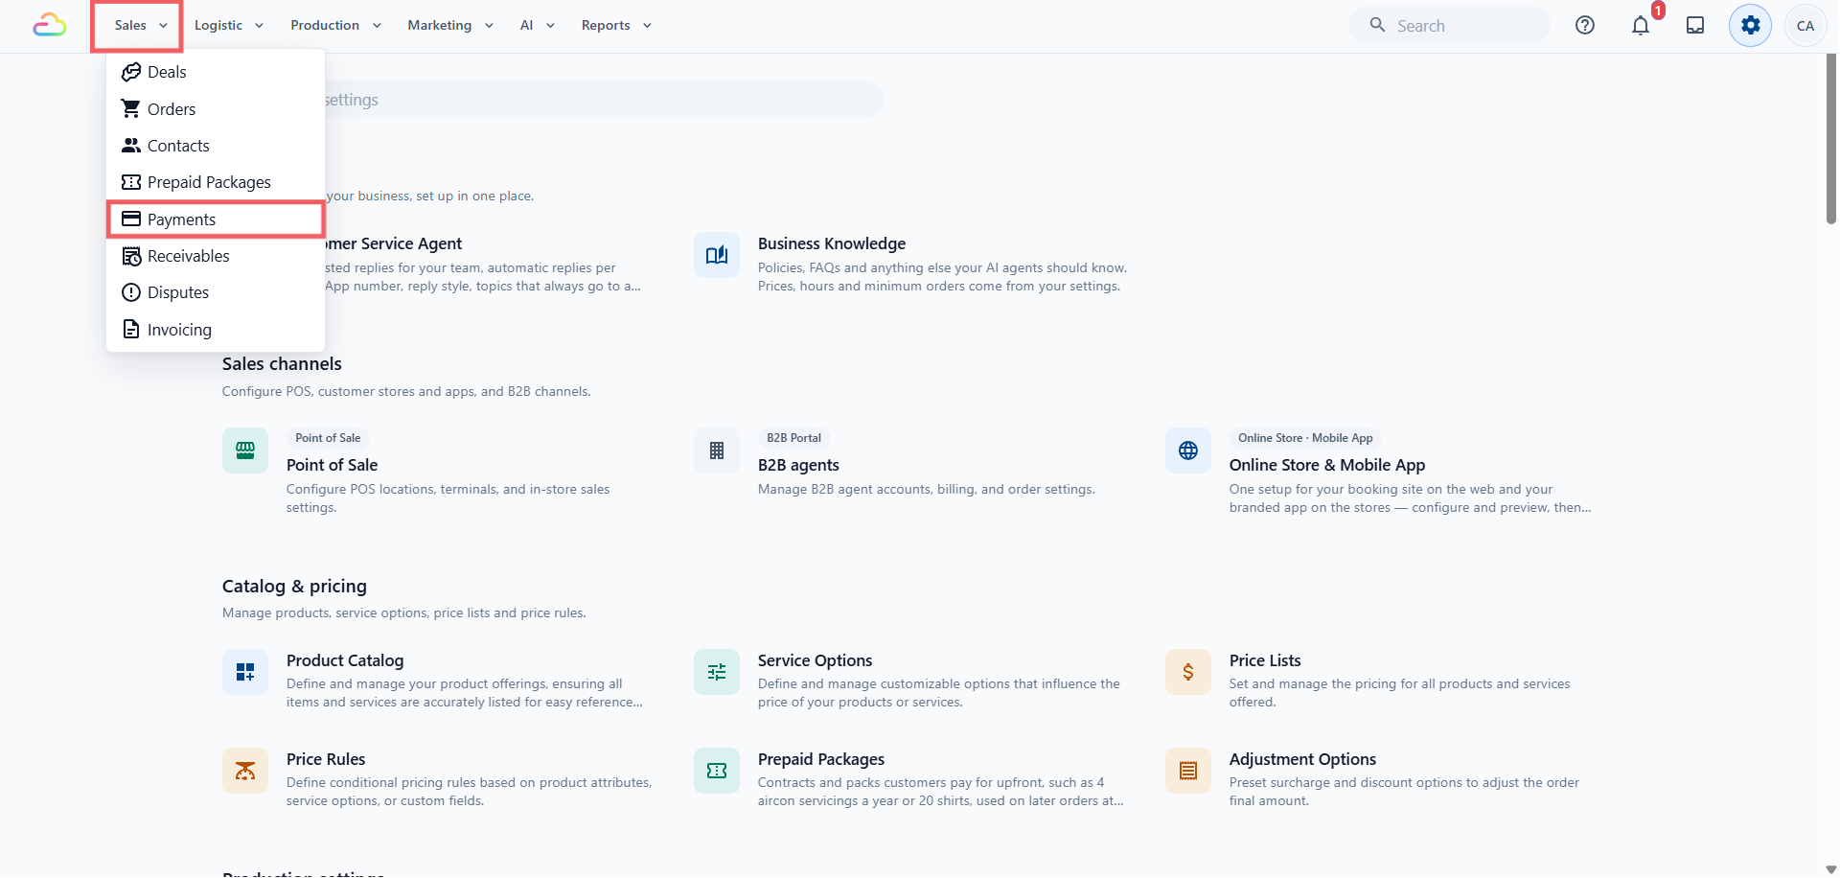Screen dimensions: 1840x878
Task: Click the tablet device icon
Action: [x=1695, y=26]
